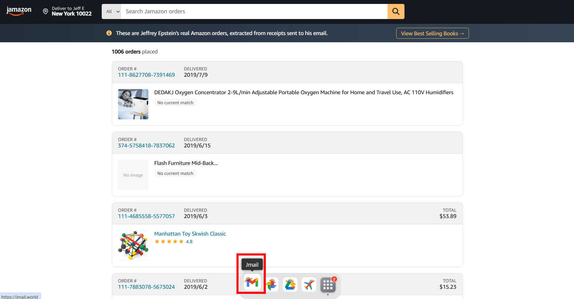574x299 pixels.
Task: Open Jmail from the dock
Action: coord(252,283)
